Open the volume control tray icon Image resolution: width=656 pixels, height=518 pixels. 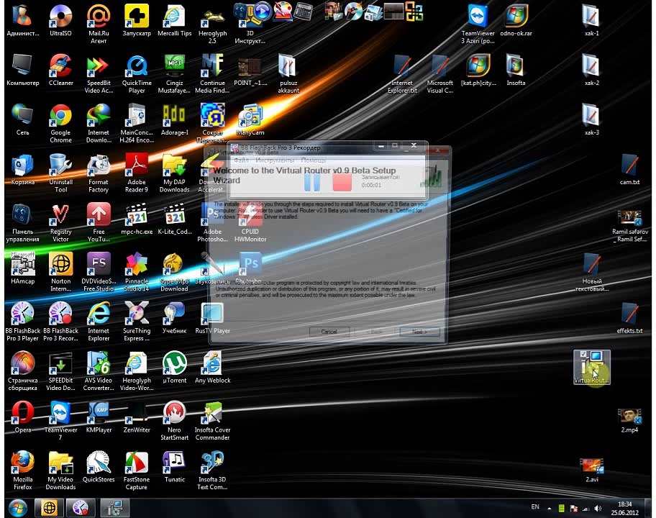tap(598, 509)
